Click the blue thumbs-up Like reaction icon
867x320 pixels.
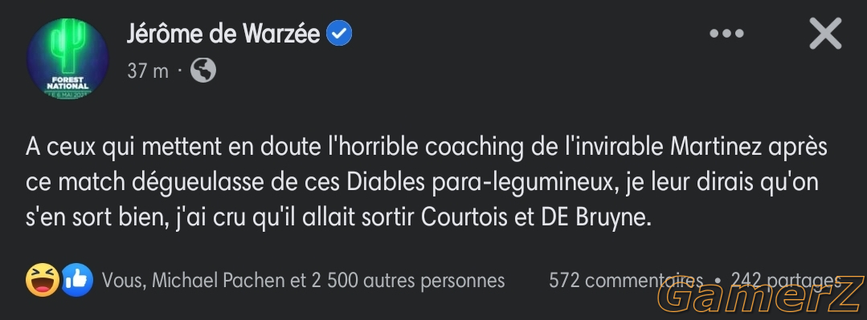(76, 280)
